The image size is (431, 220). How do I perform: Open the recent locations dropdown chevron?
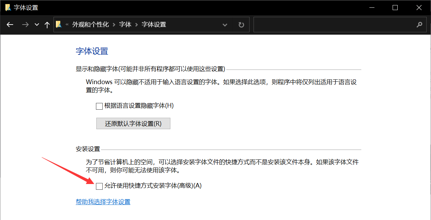tap(36, 24)
